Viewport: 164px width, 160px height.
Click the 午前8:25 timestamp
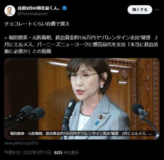click(x=12, y=152)
